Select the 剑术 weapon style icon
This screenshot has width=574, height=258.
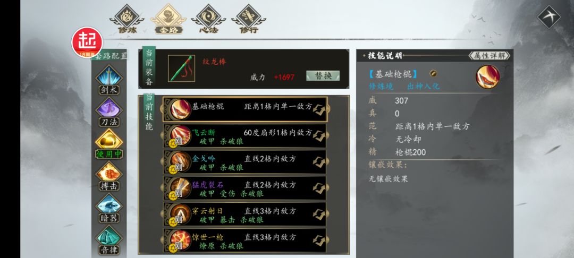(x=109, y=80)
